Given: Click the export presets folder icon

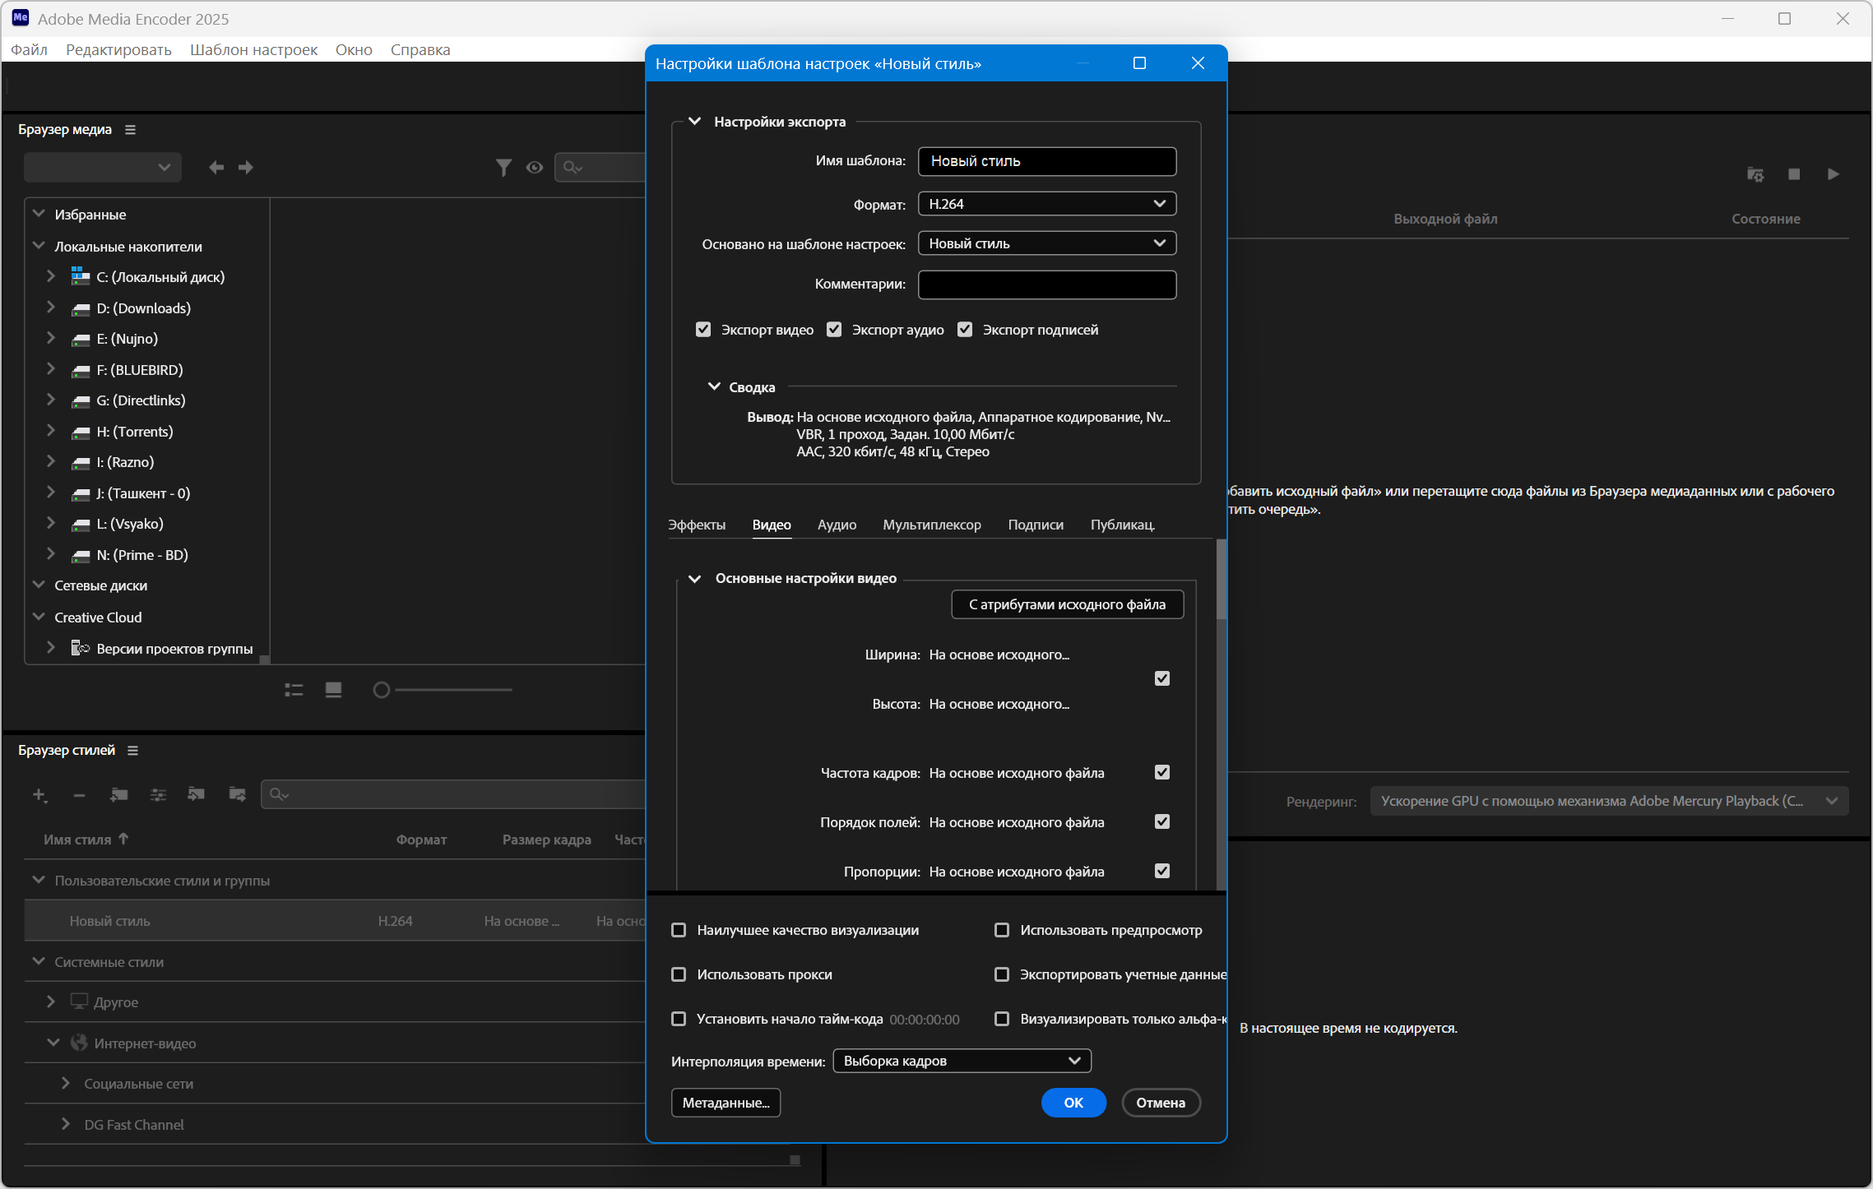Looking at the screenshot, I should click(x=237, y=794).
